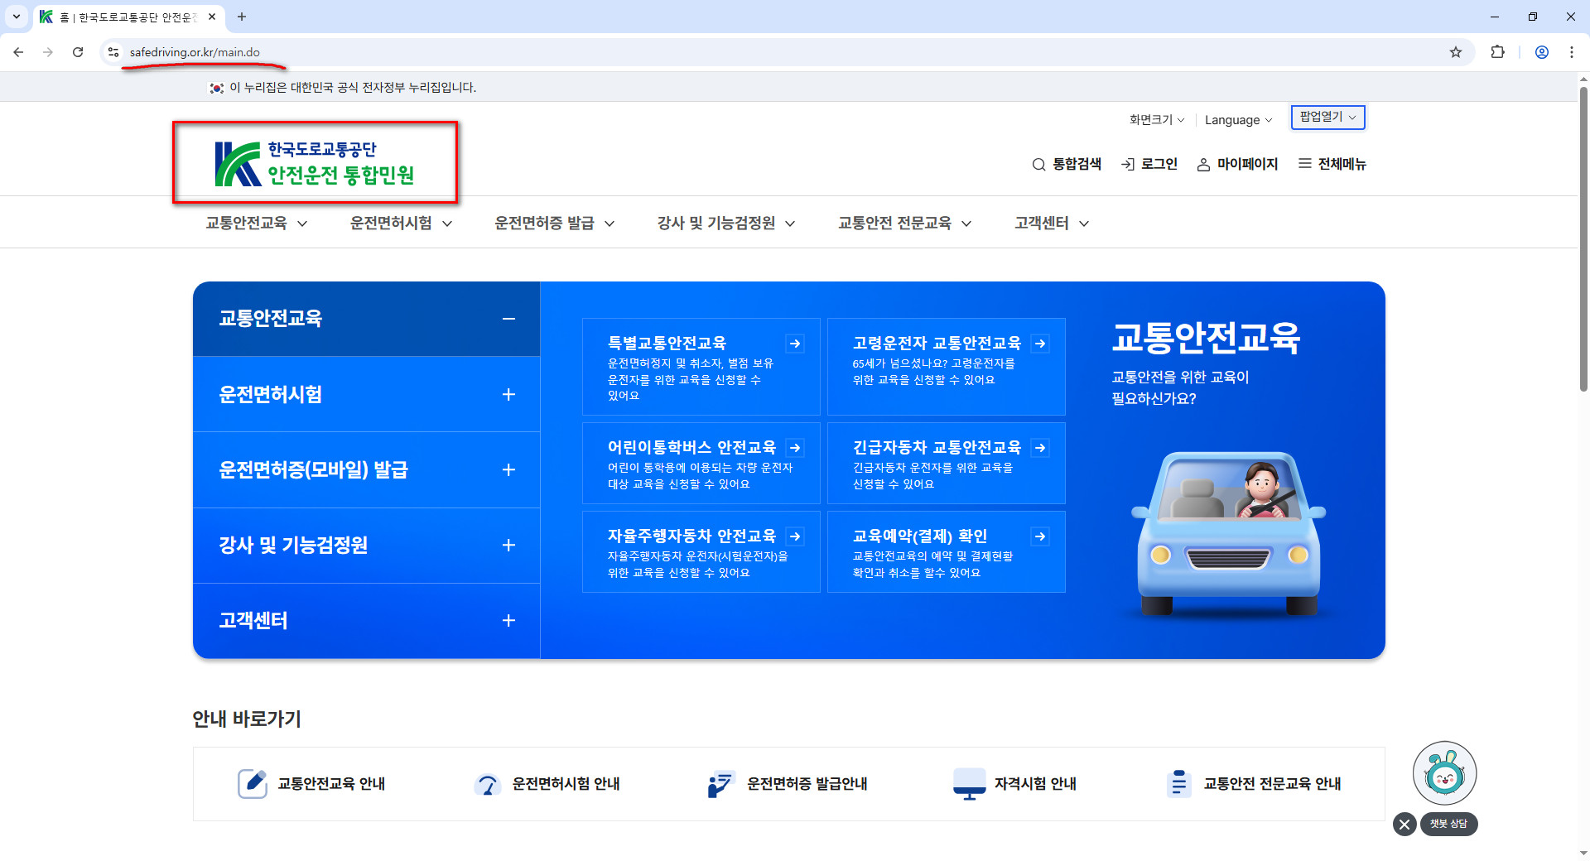Open the Chrome three-dot menu
This screenshot has width=1590, height=861.
(x=1572, y=52)
